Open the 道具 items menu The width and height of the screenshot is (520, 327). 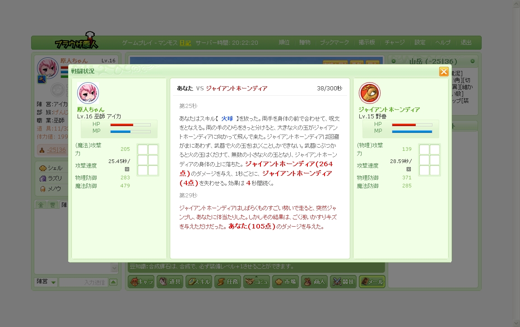tap(170, 281)
